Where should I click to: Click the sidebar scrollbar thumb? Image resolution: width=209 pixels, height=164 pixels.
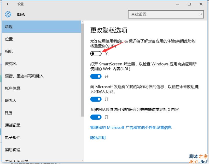pyautogui.click(x=83, y=70)
